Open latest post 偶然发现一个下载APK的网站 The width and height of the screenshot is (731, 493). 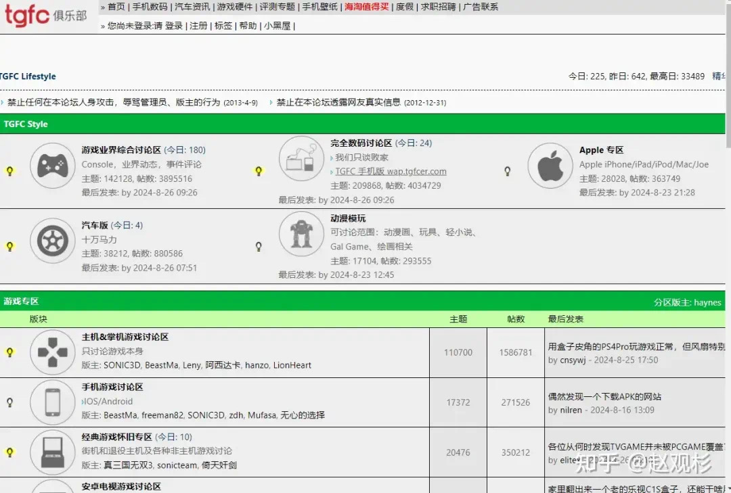click(x=604, y=396)
